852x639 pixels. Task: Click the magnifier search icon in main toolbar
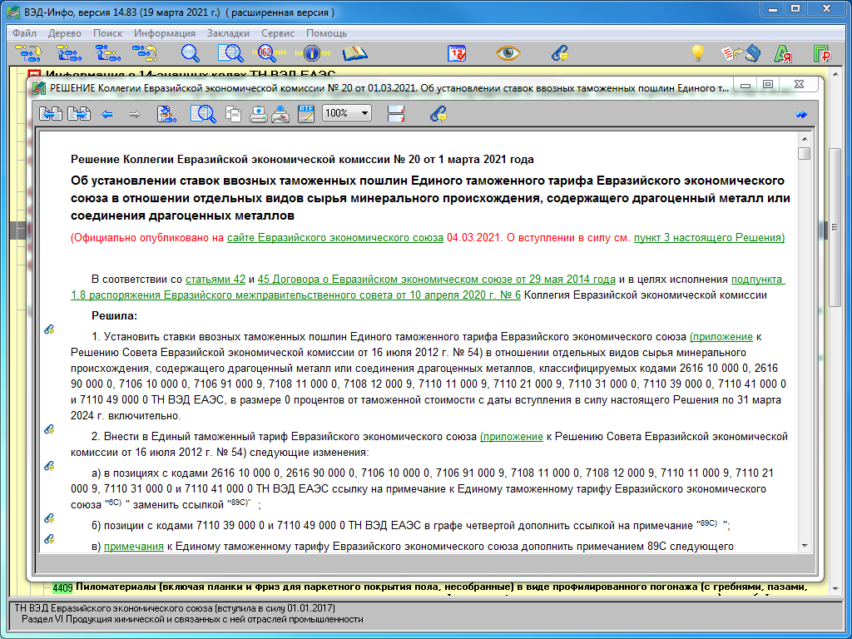point(191,53)
